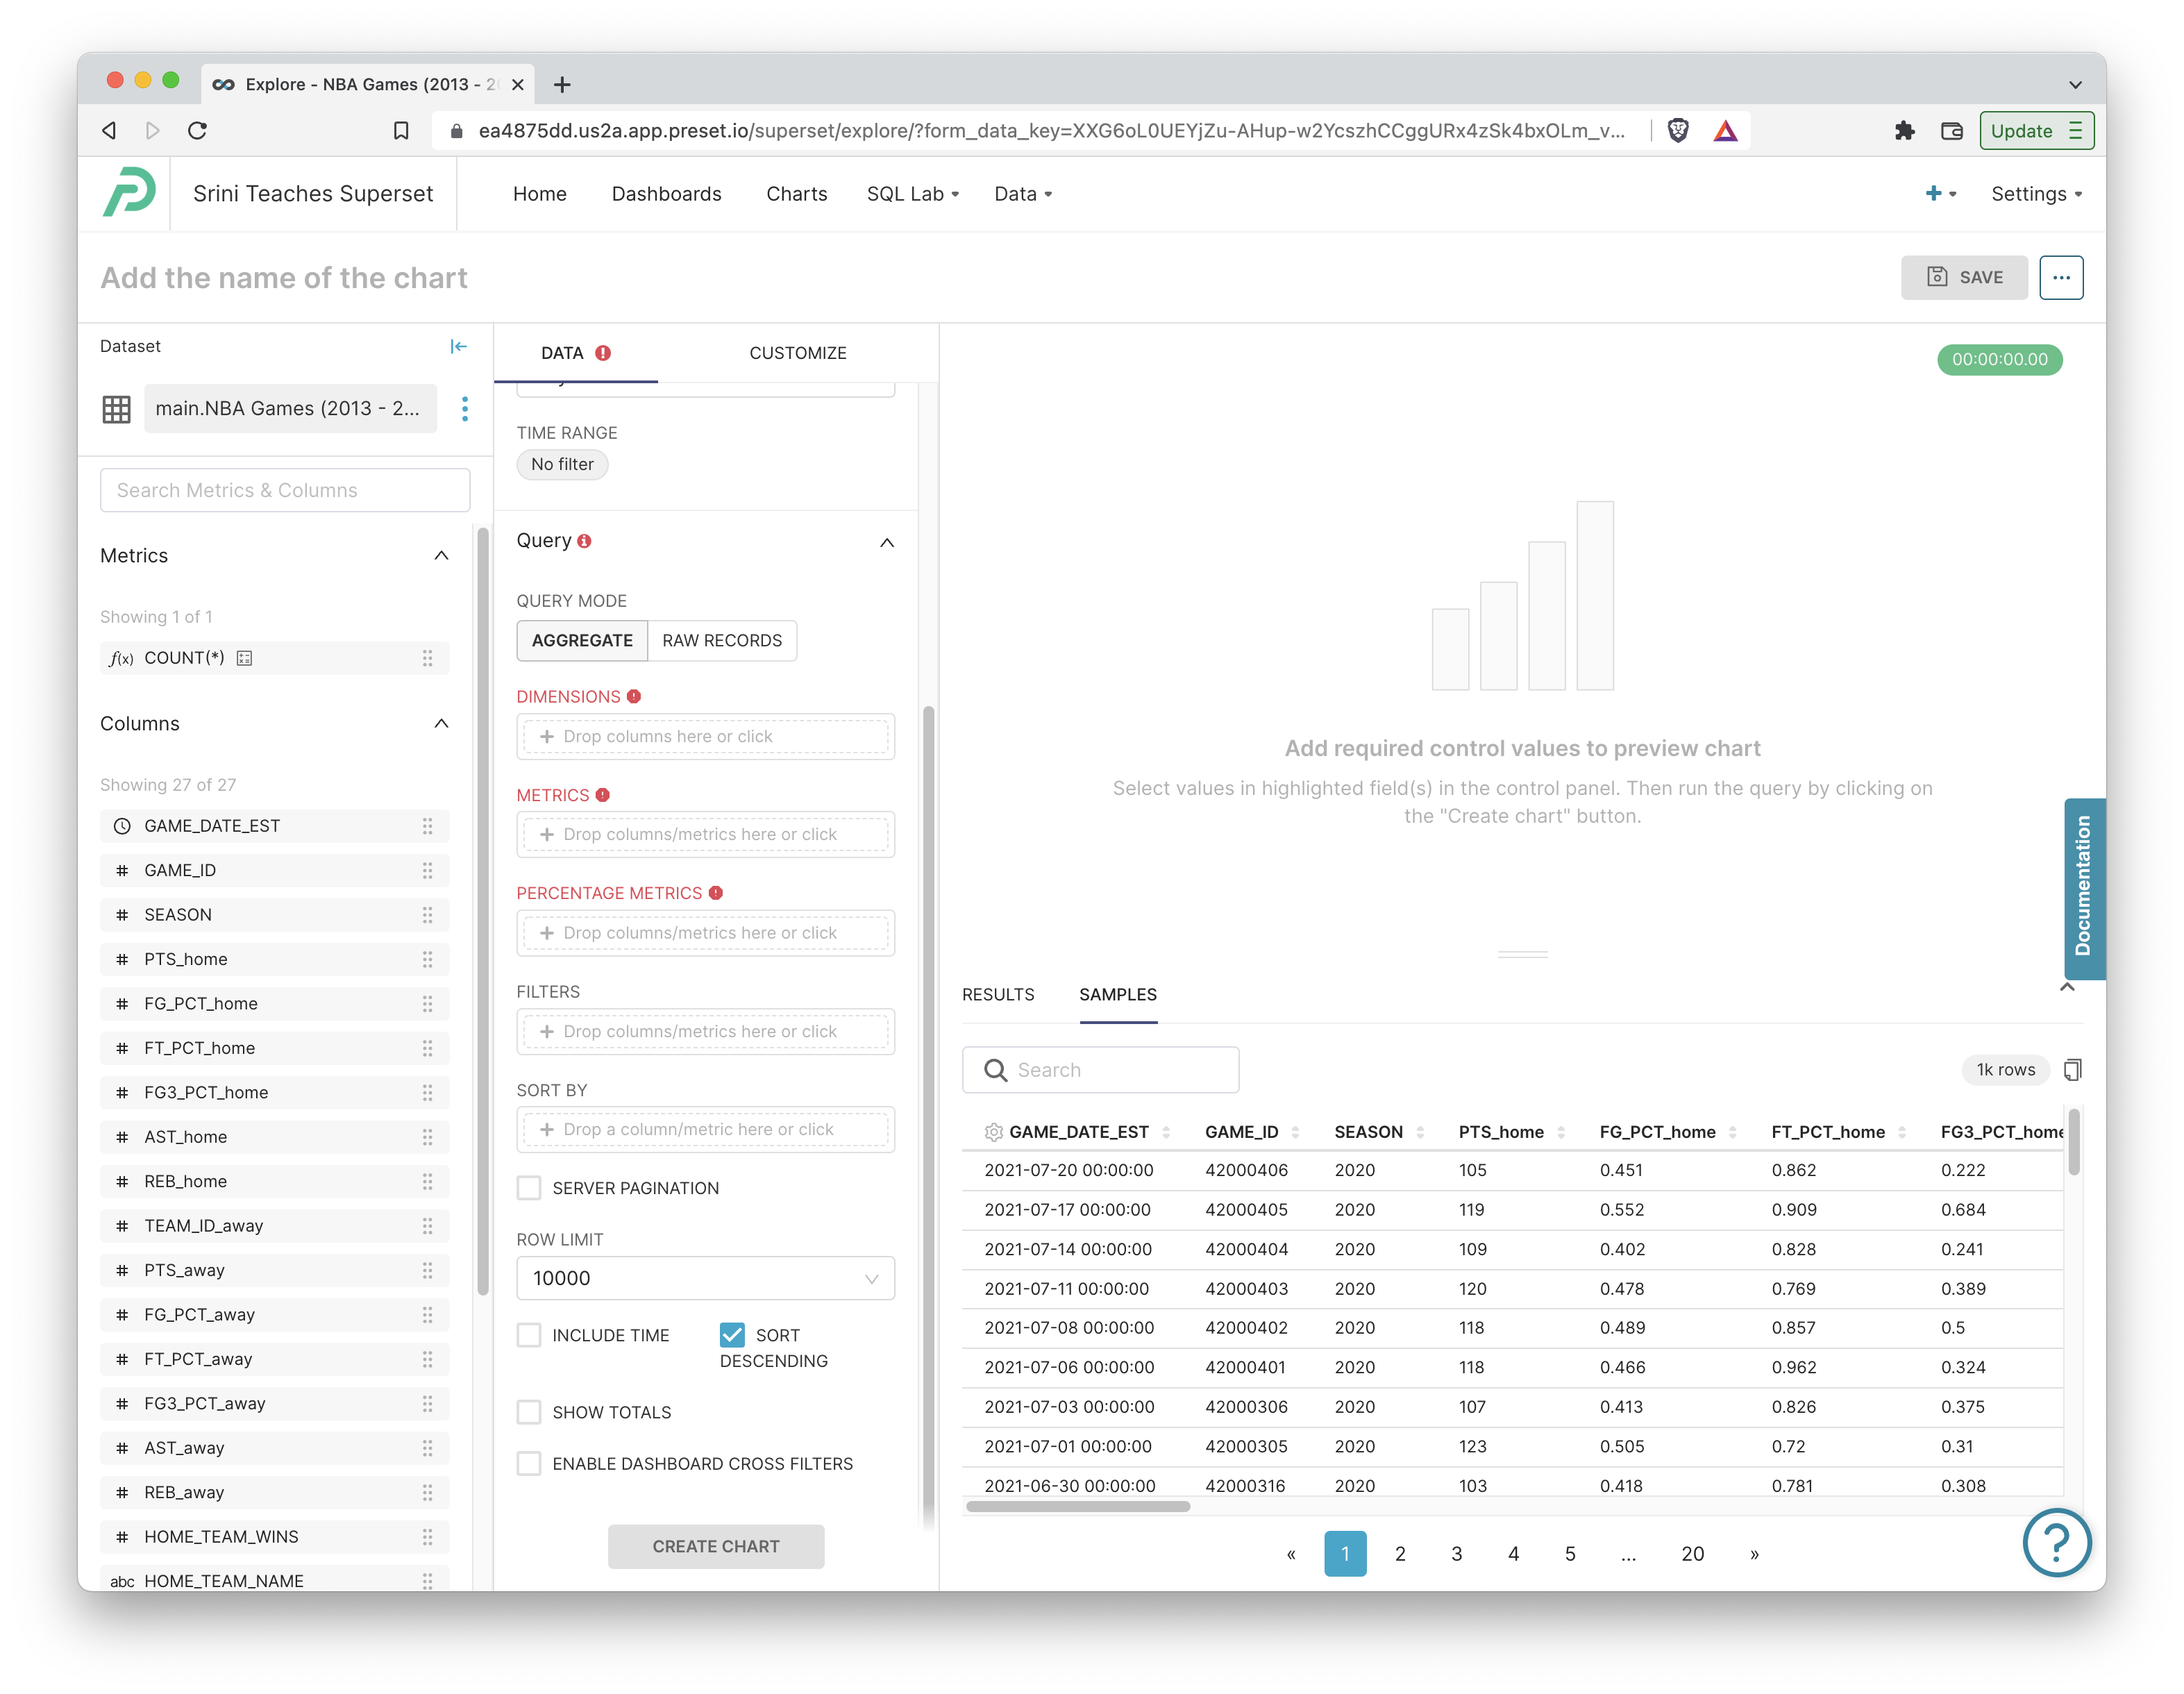Screen dimensions: 2184x1694
Task: Open dataset options three-dot menu
Action: [x=465, y=408]
